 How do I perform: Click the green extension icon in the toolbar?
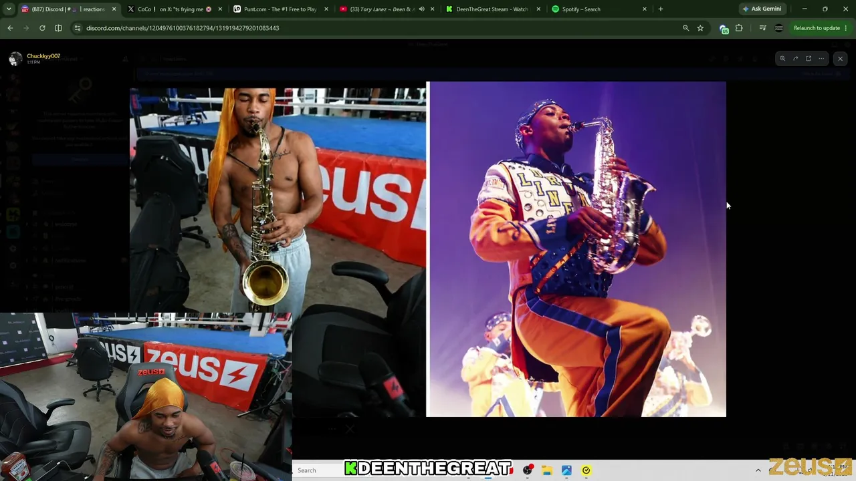click(x=724, y=29)
